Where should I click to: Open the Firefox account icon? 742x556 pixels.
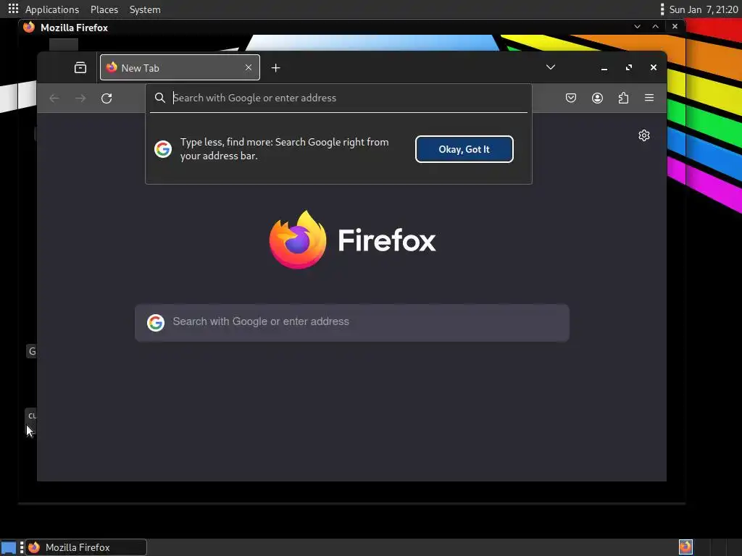point(597,98)
